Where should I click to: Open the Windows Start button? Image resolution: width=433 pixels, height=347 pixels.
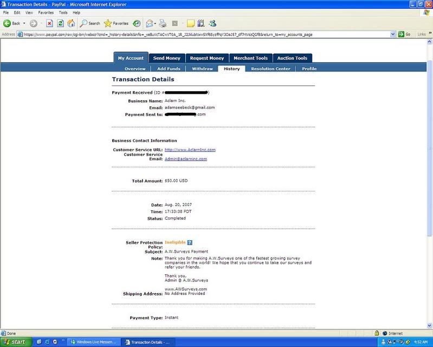point(16,342)
